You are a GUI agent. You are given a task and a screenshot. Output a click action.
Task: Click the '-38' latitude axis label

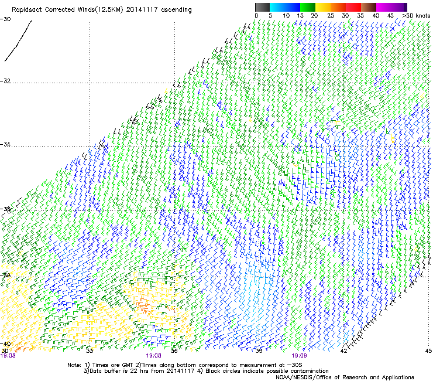(x=5, y=275)
